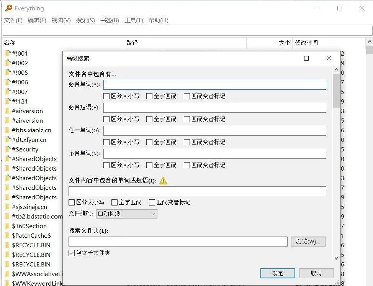Select the #!006 folder icon
The height and width of the screenshot is (286, 373).
[x=8, y=82]
